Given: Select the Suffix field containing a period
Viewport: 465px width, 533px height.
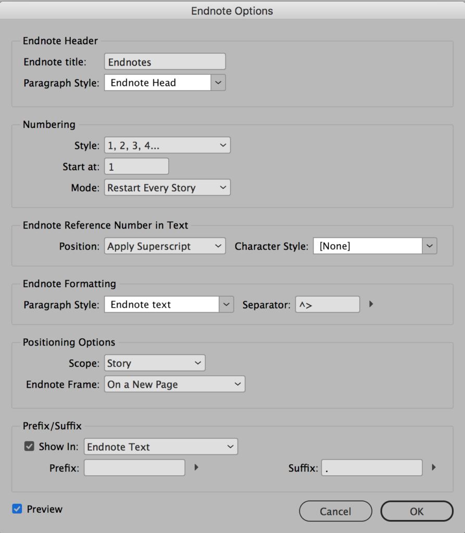Looking at the screenshot, I should [371, 467].
